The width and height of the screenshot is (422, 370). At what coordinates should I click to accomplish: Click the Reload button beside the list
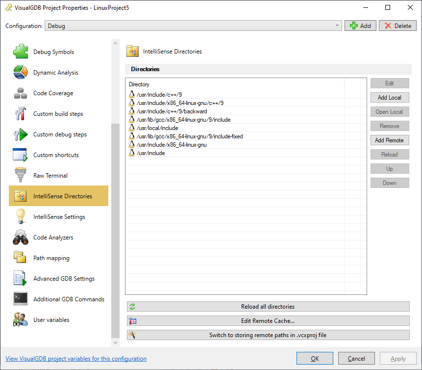pos(390,155)
